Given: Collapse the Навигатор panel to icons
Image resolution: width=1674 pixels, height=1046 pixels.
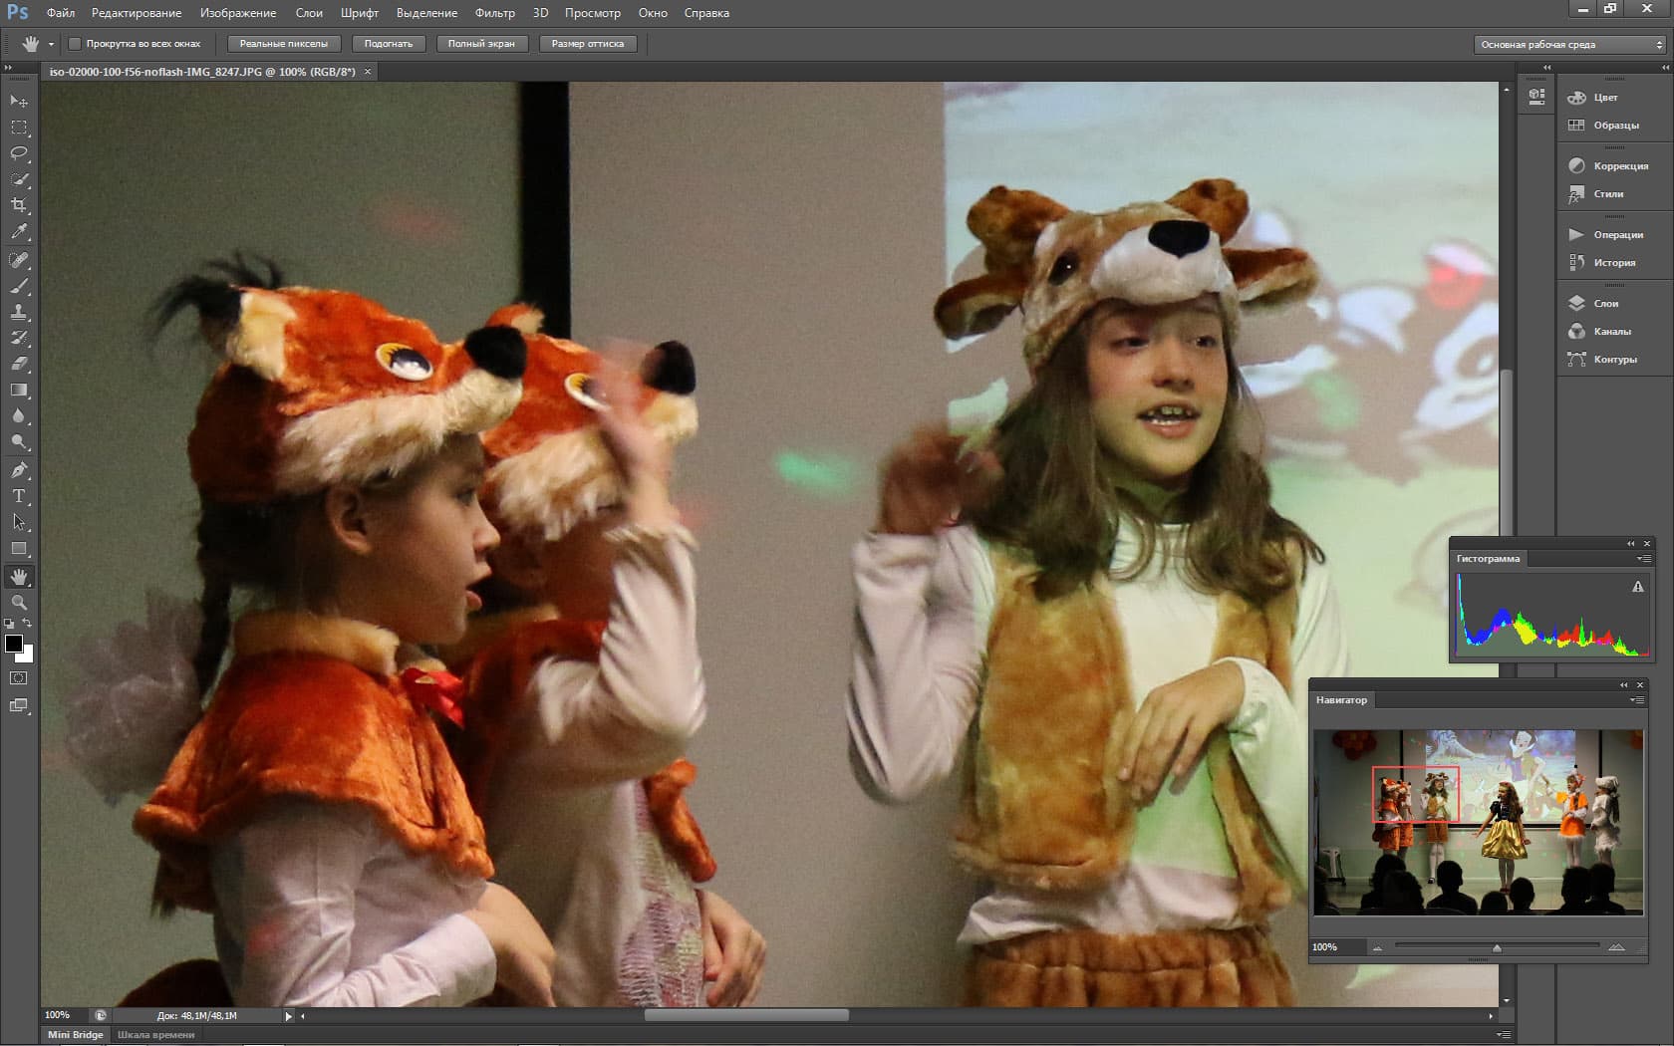Looking at the screenshot, I should (1623, 685).
